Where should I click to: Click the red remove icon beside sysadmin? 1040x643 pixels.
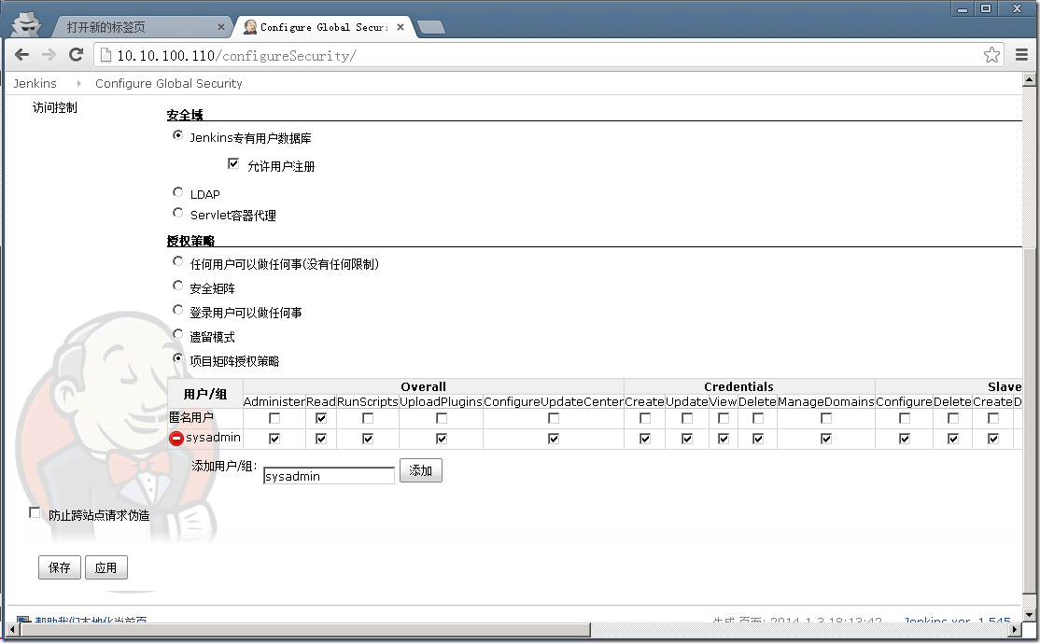coord(176,439)
